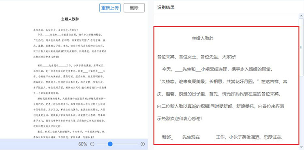
Task: Click the line starting 新郎_ 先生现在
Action: (223, 137)
